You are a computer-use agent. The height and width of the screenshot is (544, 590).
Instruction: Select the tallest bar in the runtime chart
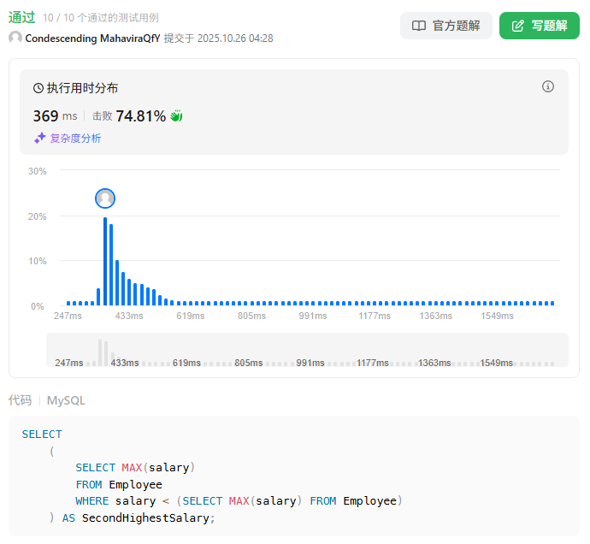pyautogui.click(x=105, y=261)
